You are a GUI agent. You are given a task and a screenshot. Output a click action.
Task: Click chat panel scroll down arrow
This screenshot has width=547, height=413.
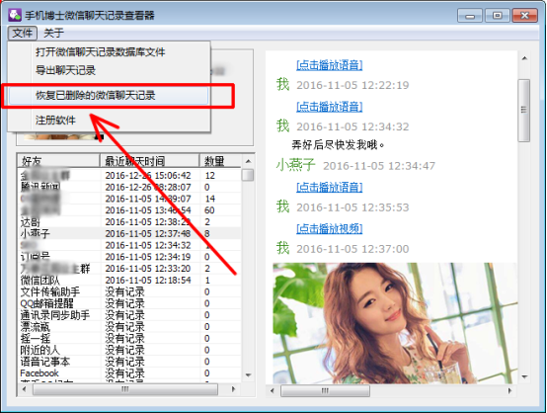pos(524,377)
